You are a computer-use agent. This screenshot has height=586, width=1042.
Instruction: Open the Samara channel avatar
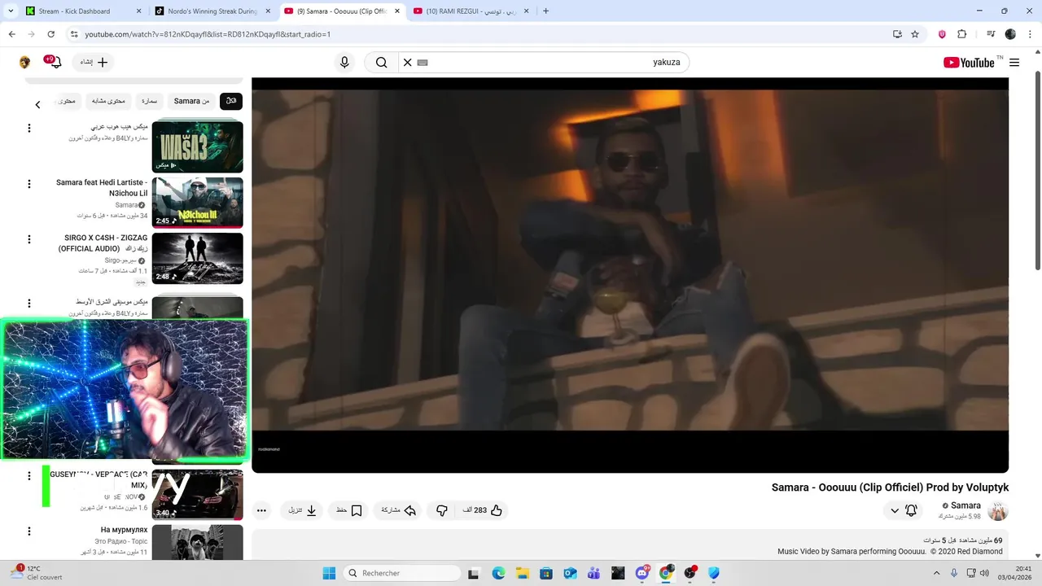(998, 510)
